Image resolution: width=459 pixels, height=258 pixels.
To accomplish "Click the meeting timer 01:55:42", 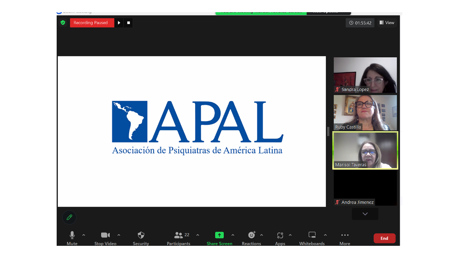I will (x=360, y=23).
